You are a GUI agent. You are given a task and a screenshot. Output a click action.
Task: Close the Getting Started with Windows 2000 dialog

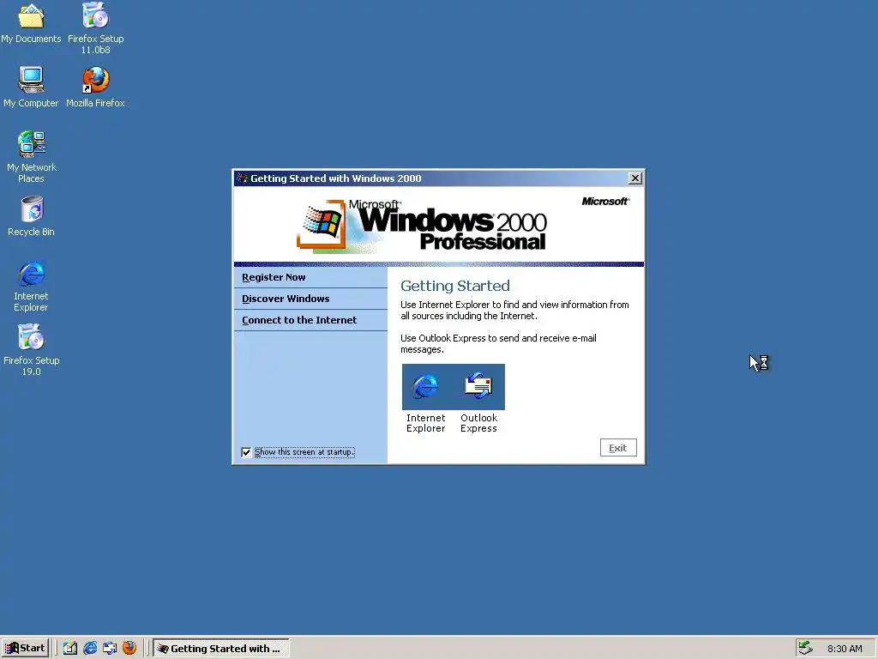(635, 178)
